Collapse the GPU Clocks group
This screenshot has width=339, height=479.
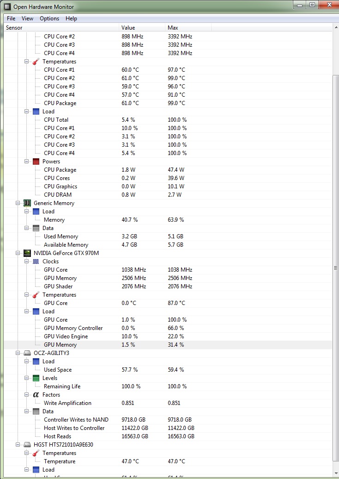coord(26,261)
